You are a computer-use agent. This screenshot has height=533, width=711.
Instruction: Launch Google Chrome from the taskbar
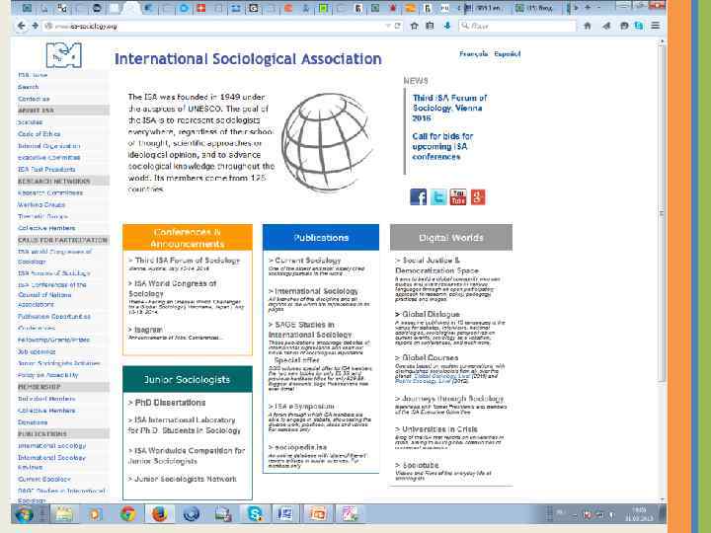point(127,514)
